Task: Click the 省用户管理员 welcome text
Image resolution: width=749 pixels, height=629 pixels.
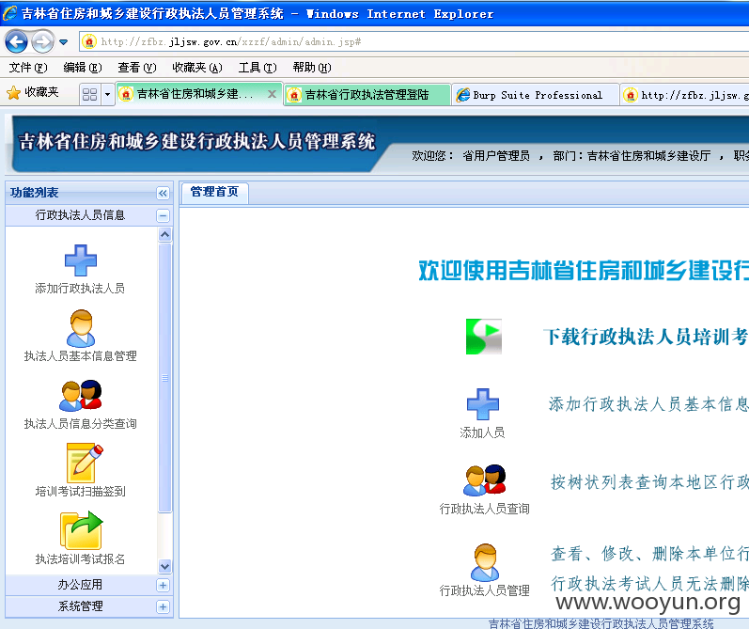Action: pos(496,156)
